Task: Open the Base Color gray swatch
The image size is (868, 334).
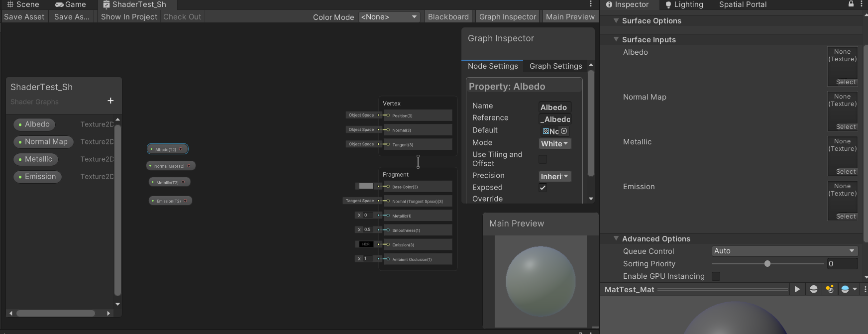Action: point(366,186)
